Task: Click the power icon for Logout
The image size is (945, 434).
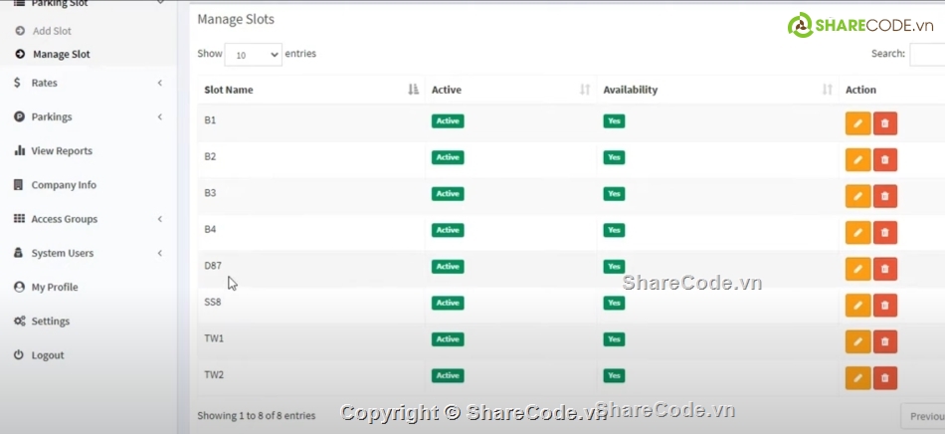Action: [x=19, y=355]
